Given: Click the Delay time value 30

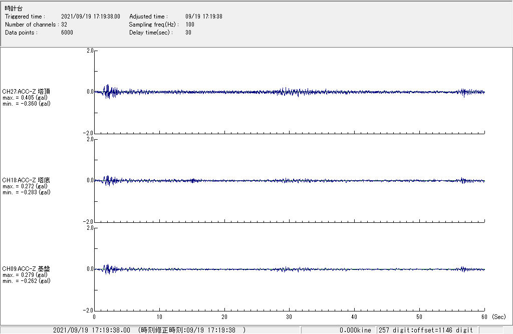Looking at the screenshot, I should (x=188, y=33).
